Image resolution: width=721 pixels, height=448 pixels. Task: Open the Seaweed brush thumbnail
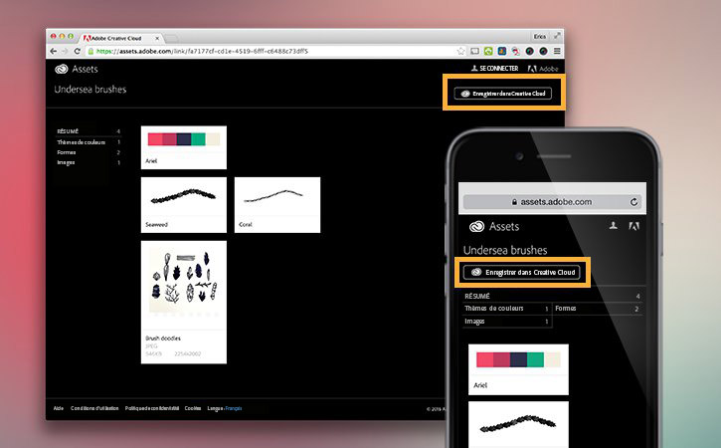[183, 205]
